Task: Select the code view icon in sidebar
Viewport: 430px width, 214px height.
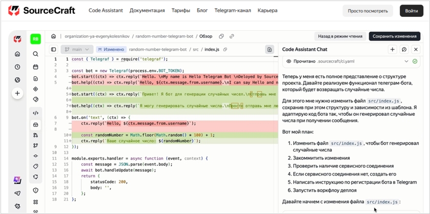Action: click(x=35, y=113)
